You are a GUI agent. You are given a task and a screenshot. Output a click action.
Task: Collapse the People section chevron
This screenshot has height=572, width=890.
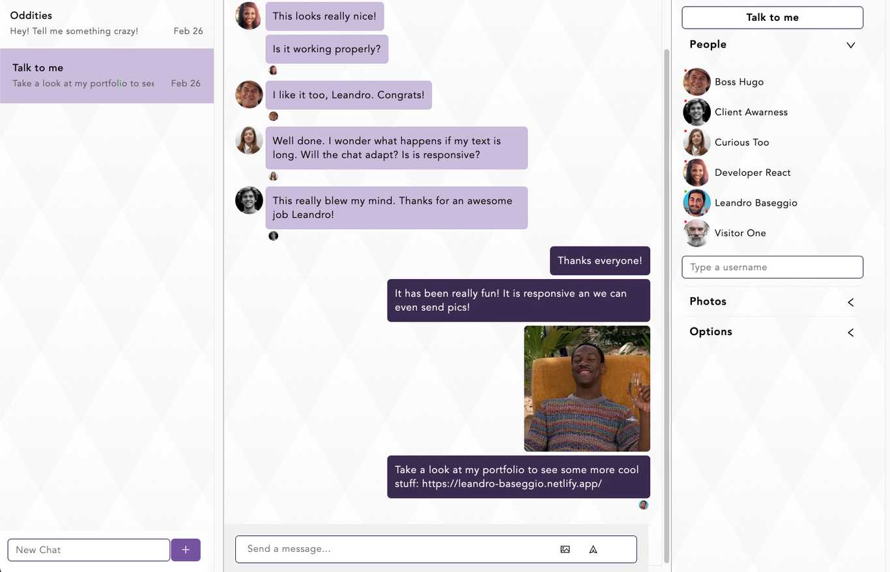click(850, 45)
